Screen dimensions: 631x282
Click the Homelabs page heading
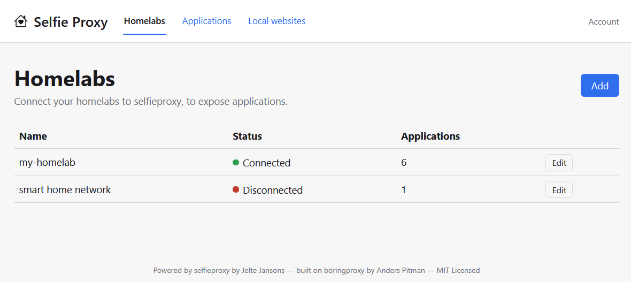[65, 79]
